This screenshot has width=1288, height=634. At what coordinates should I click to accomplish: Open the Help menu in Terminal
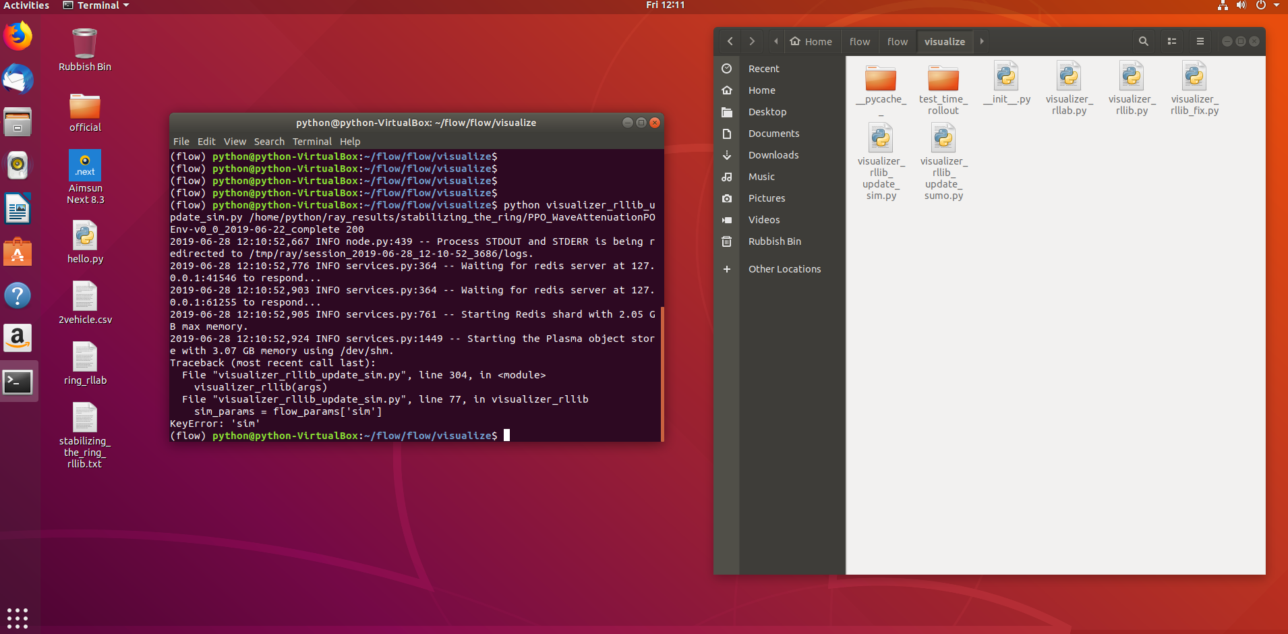350,142
